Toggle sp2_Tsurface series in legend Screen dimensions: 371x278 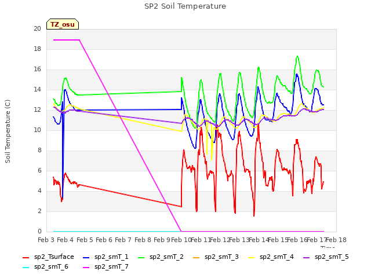click(48, 257)
